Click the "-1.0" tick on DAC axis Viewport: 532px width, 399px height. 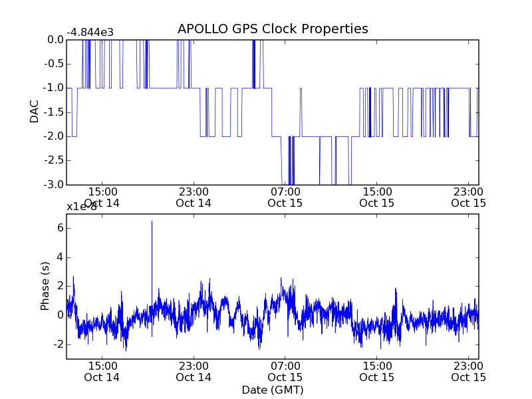54,88
